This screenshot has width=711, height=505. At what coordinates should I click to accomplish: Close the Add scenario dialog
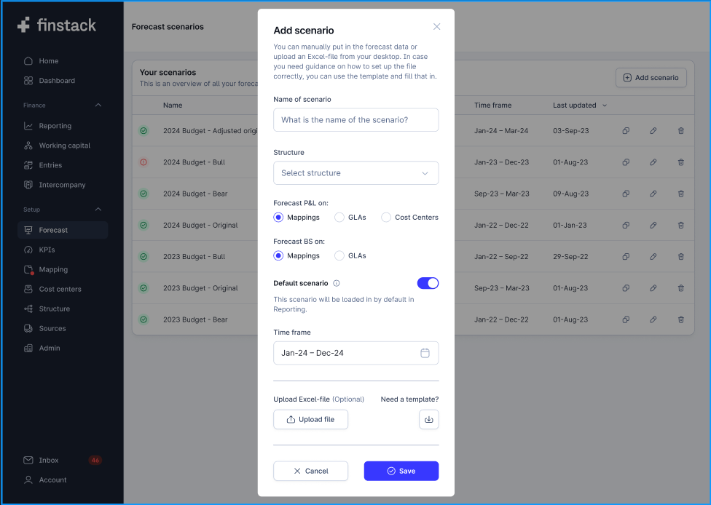coord(436,27)
